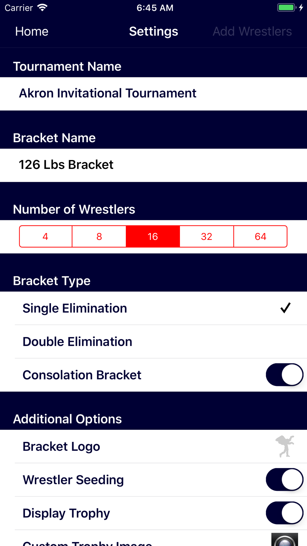
Task: Choose 8 wrestlers segment
Action: pos(99,236)
